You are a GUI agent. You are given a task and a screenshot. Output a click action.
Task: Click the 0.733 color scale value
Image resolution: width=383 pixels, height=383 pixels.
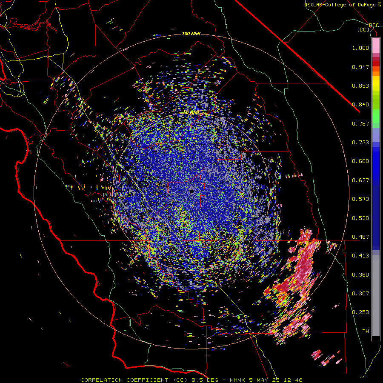(x=360, y=143)
